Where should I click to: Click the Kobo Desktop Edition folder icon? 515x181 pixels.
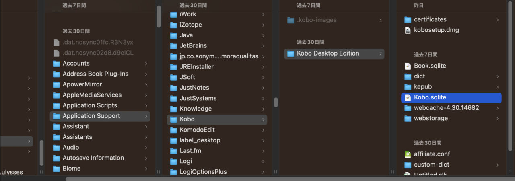click(x=290, y=53)
